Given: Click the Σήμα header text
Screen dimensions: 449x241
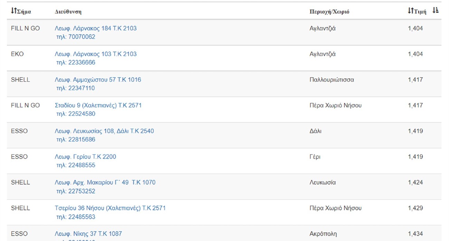Looking at the screenshot, I should click(x=24, y=12).
